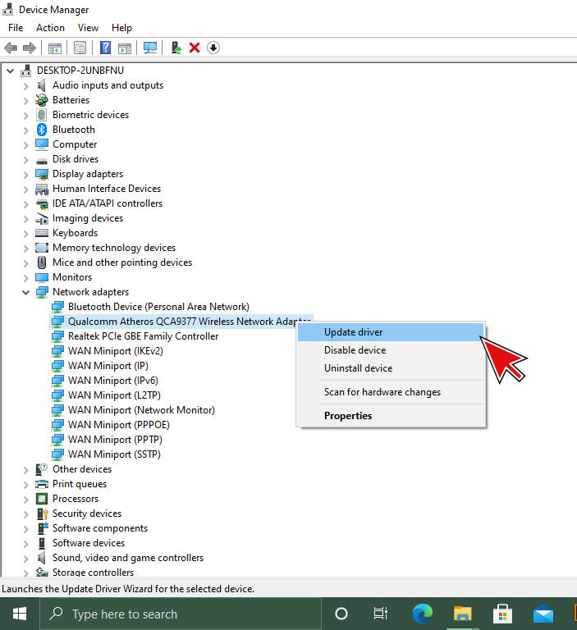577x630 pixels.
Task: Click the Update device driver toolbar icon
Action: [176, 48]
